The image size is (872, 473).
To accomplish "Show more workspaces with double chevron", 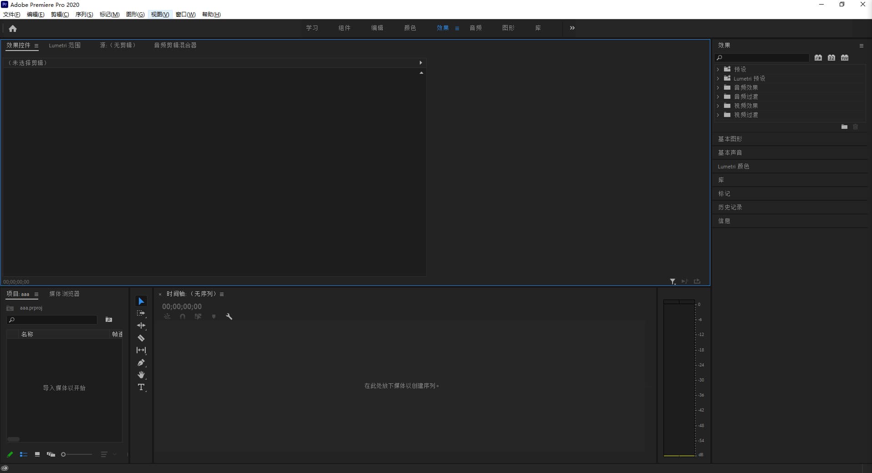I will [572, 28].
